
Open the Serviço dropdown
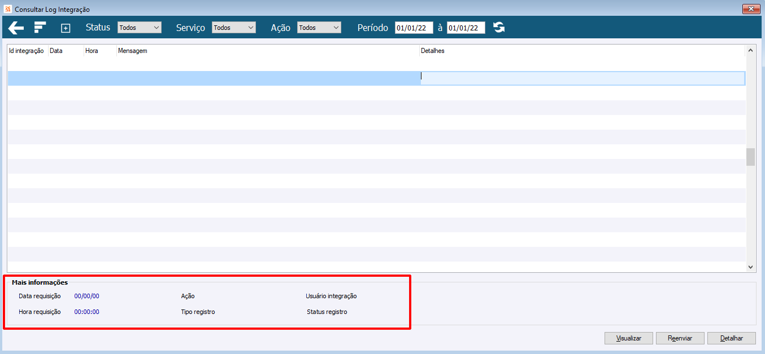pyautogui.click(x=234, y=28)
